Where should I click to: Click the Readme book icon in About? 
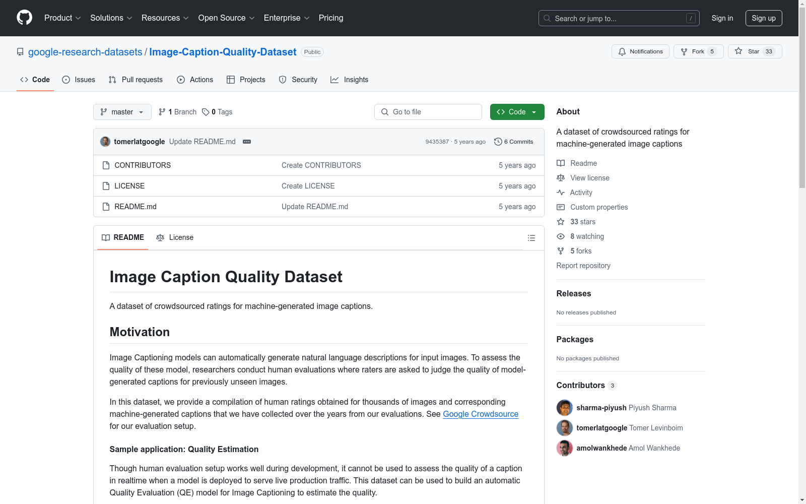tap(561, 163)
